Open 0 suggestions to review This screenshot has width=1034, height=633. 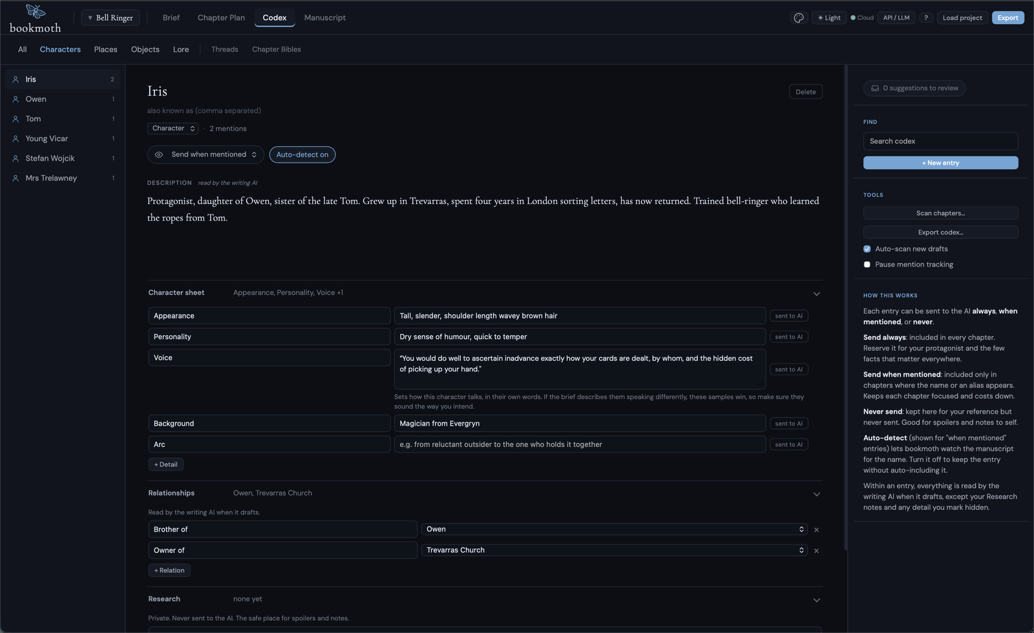[914, 88]
